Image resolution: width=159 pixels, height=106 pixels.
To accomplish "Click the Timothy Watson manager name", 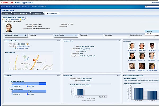I will (x=37, y=26).
